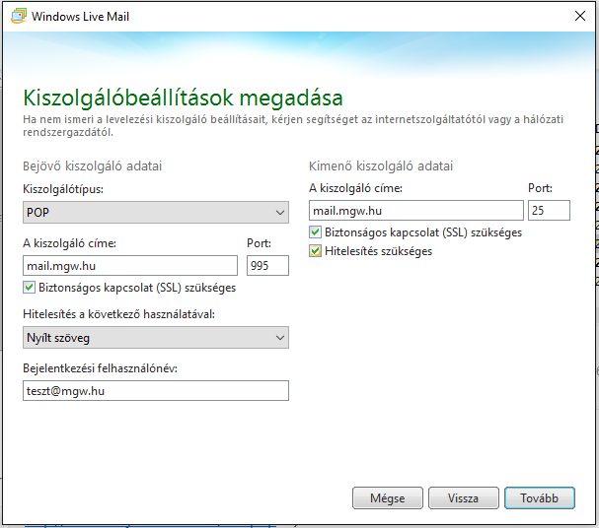Screen dimensions: 599x528
Task: Click the Kimenő kiszolgáló adatai section label
Action: [x=381, y=165]
